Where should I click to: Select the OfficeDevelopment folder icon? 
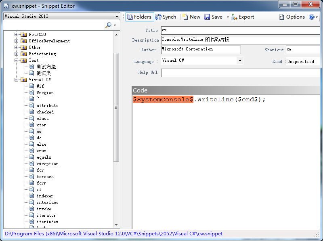tap(24, 41)
